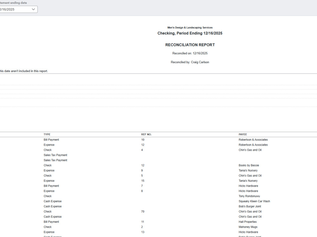Viewport: 317px width, 237px height.
Task: Select Chin's Gas and Oil payee in Cash Expense row
Action: click(x=250, y=217)
